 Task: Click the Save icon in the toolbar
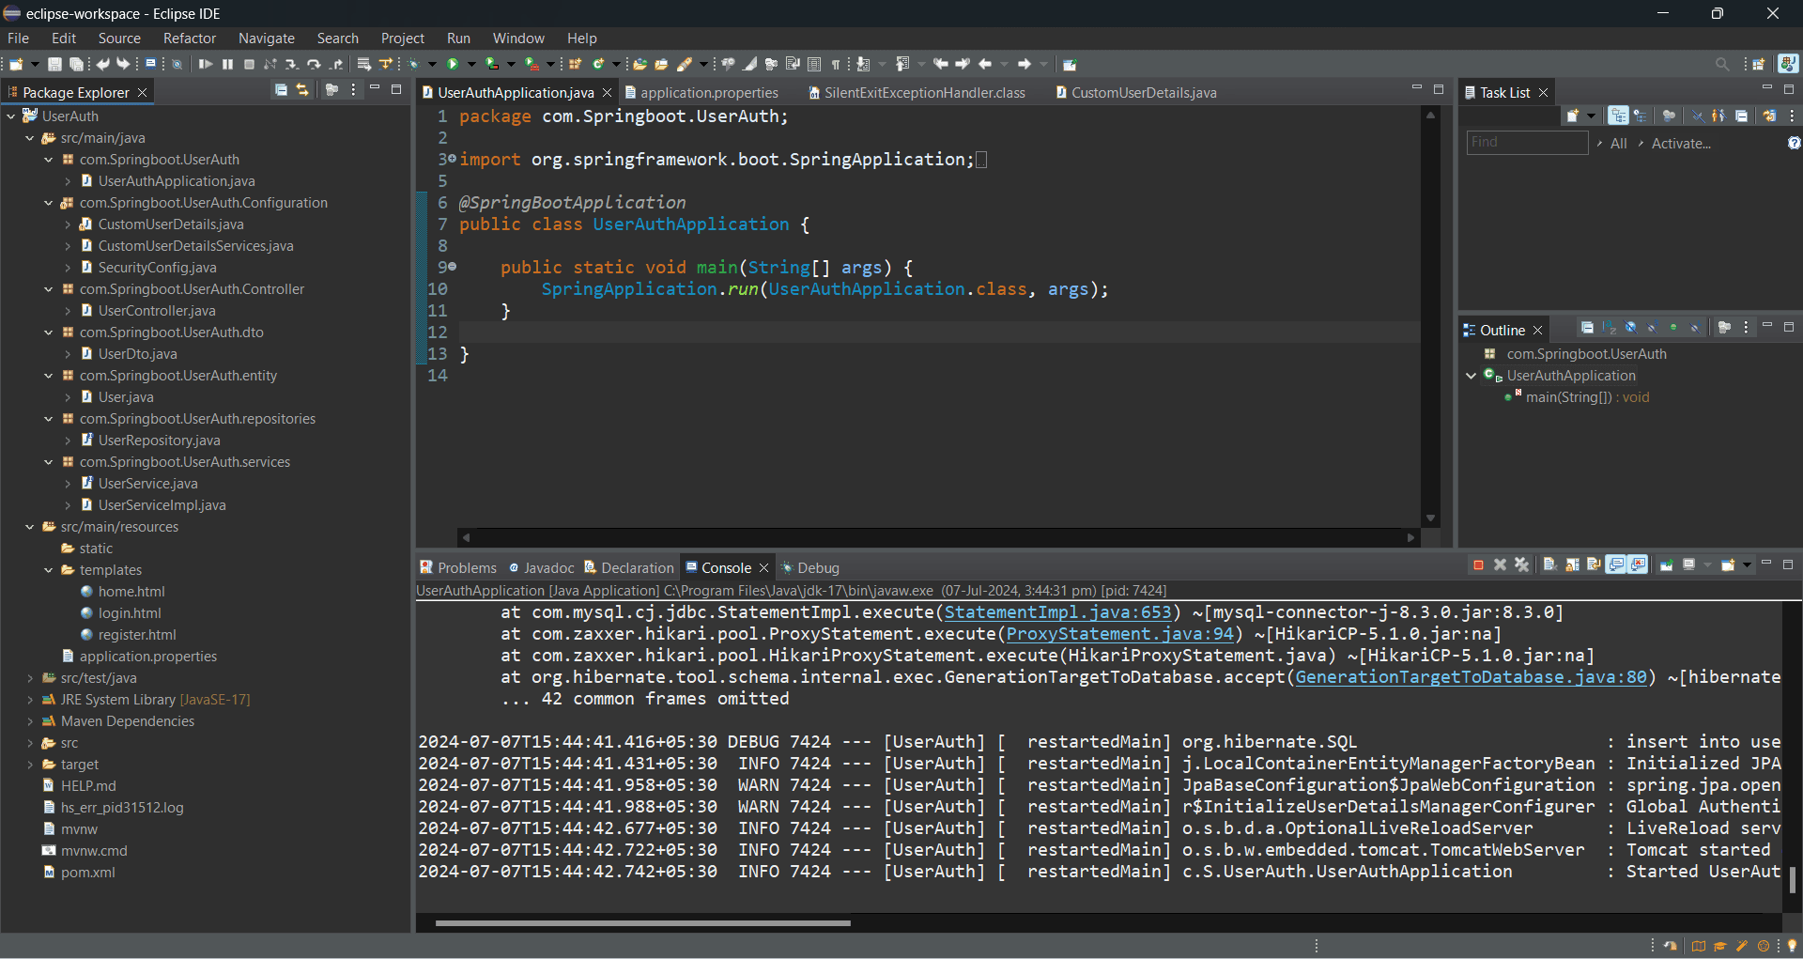coord(54,64)
